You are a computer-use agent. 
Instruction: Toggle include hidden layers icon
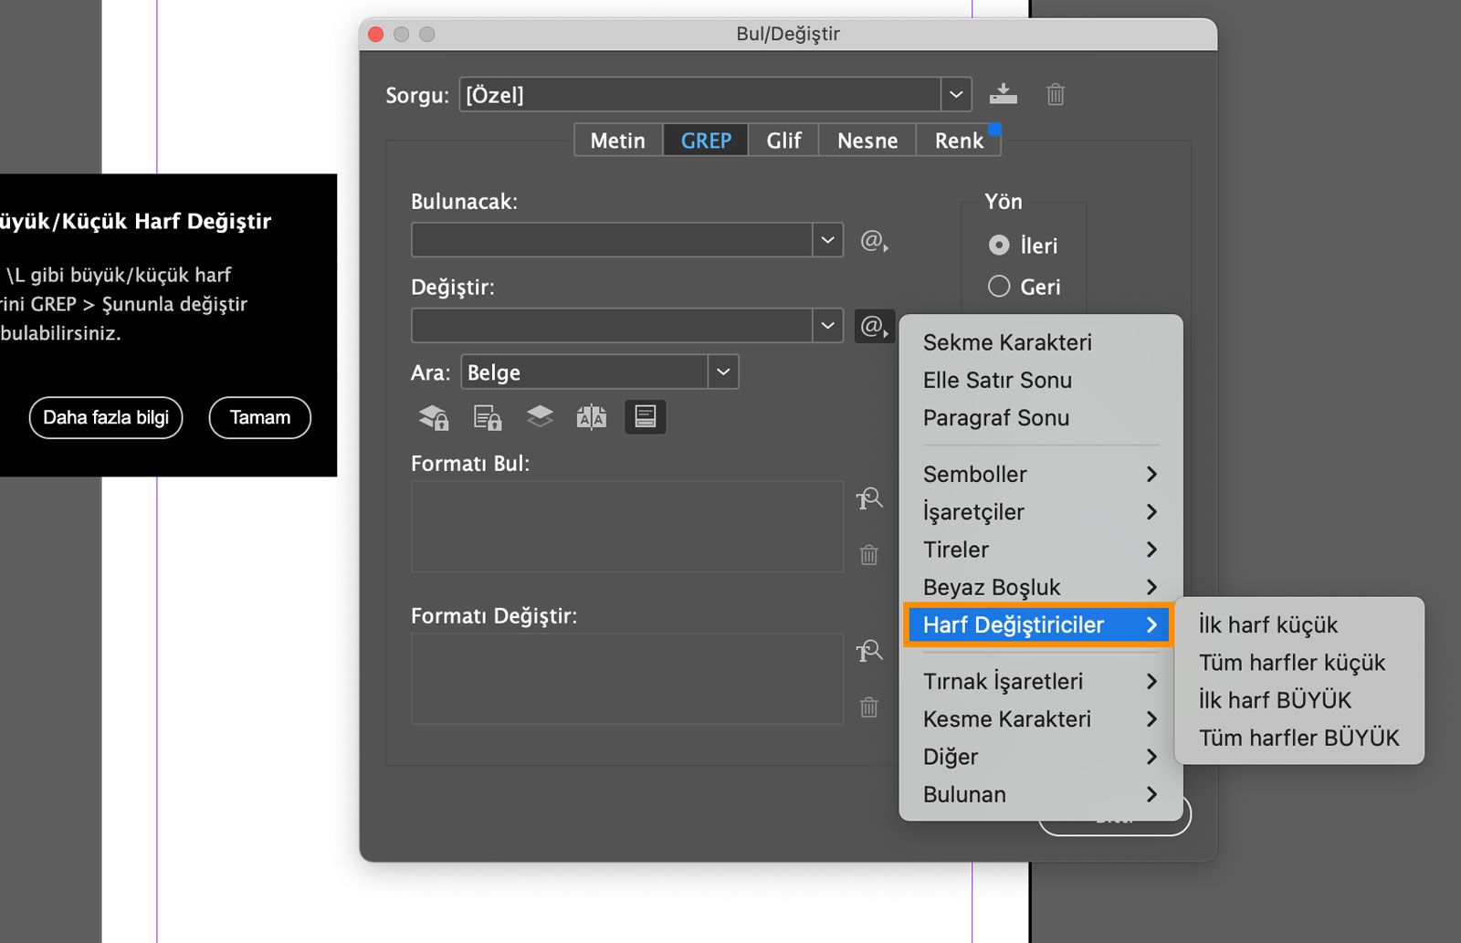pyautogui.click(x=540, y=417)
